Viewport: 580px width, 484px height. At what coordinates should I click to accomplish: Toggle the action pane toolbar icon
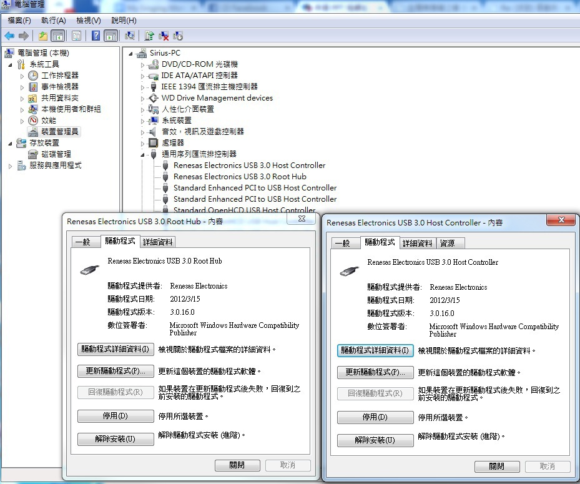point(111,36)
